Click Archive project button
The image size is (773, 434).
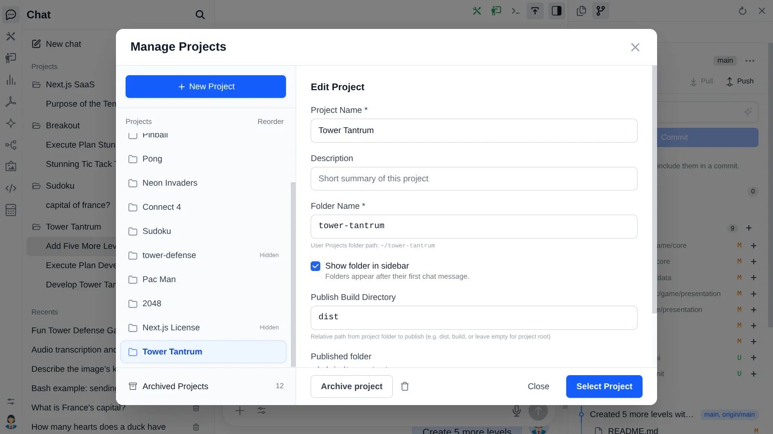pos(352,386)
